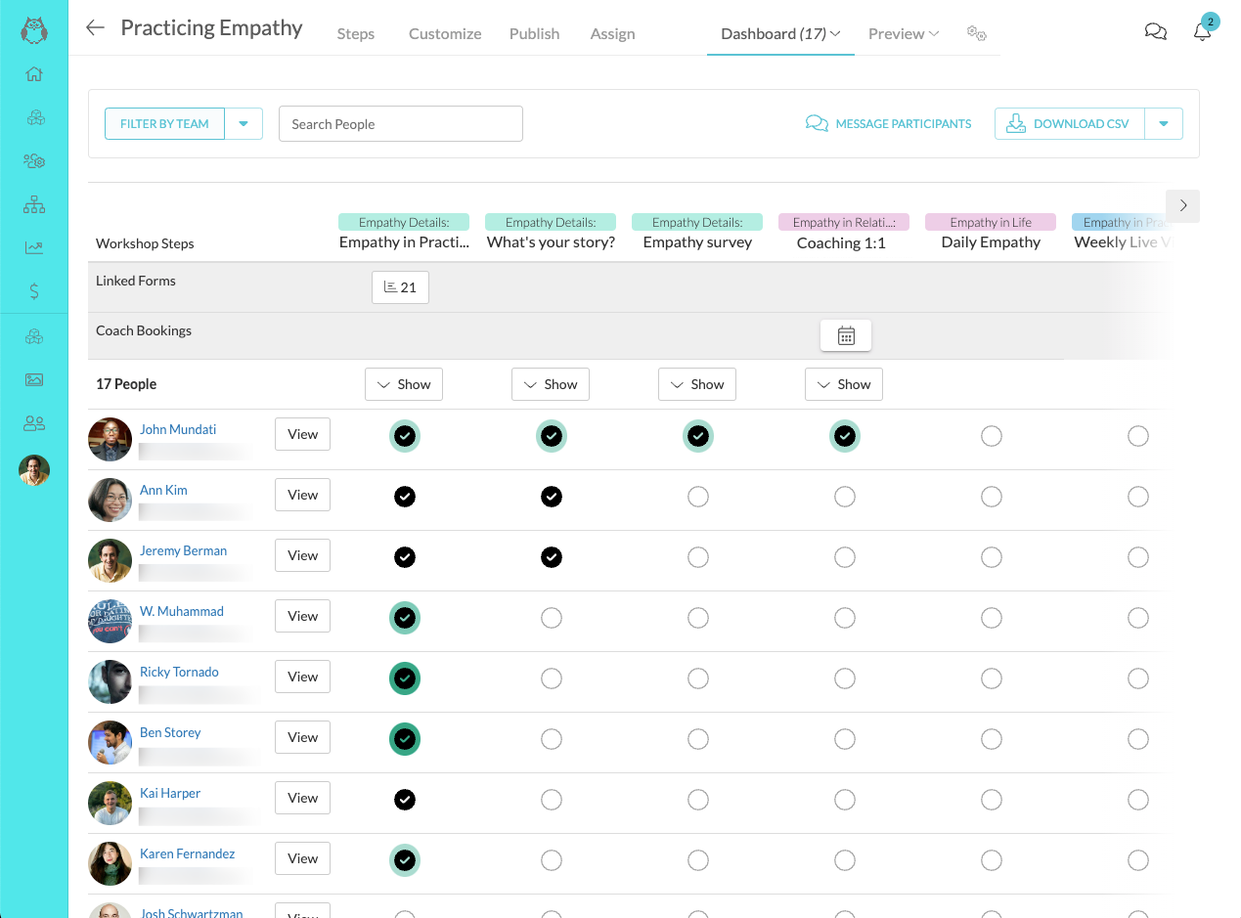
Task: Expand the Filter by Team dropdown arrow
Action: [x=244, y=124]
